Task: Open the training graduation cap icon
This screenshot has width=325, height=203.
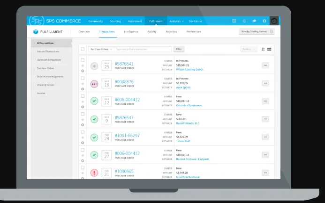Action: pos(254,21)
